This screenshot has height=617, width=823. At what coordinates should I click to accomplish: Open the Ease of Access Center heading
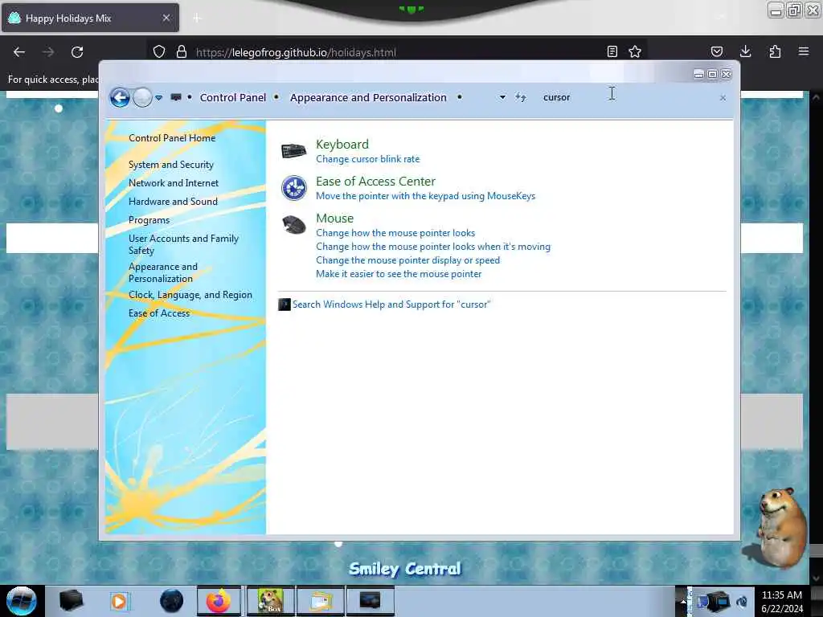[x=375, y=182]
